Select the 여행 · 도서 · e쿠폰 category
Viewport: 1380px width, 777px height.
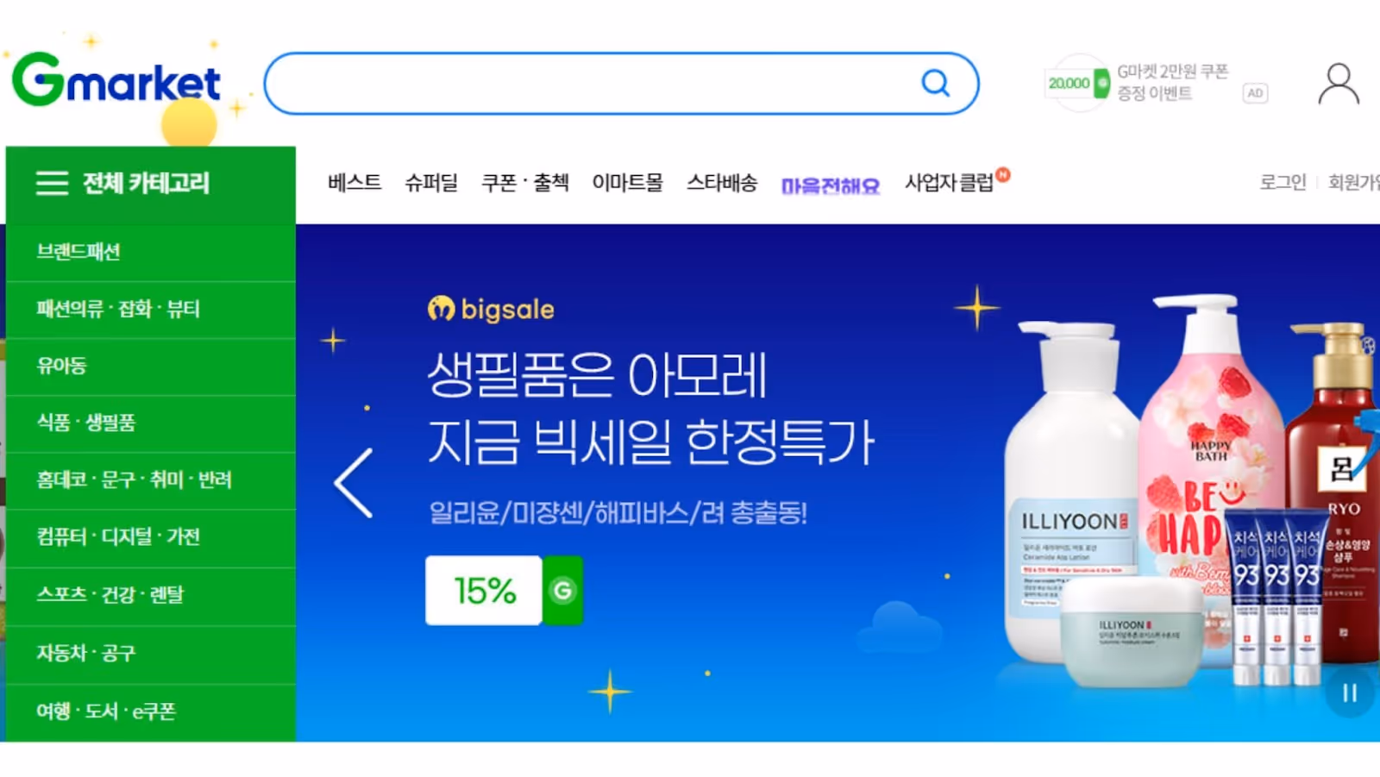(x=151, y=711)
